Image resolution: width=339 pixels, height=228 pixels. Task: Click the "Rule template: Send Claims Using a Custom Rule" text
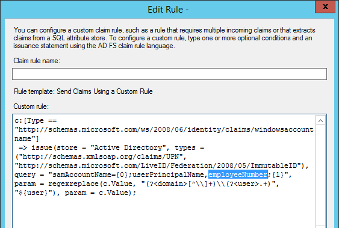click(x=83, y=91)
